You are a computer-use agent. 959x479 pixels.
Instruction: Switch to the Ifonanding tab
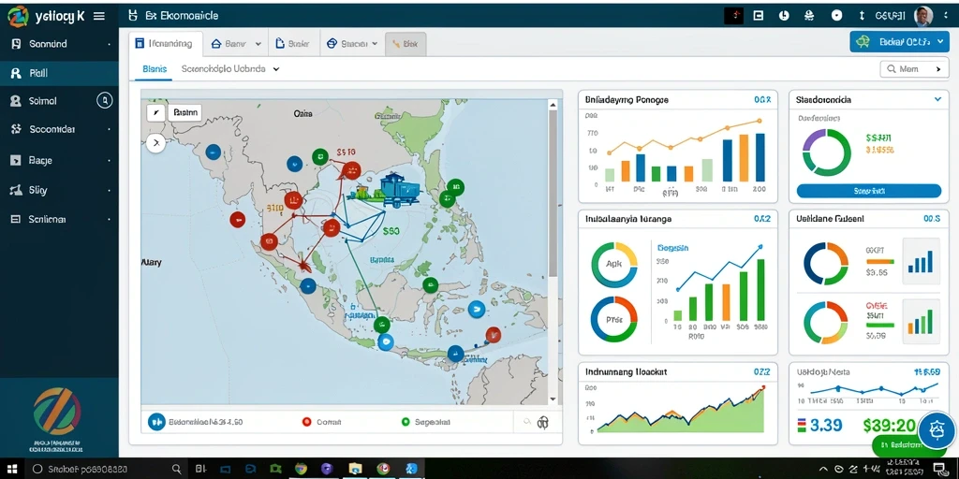coord(166,44)
